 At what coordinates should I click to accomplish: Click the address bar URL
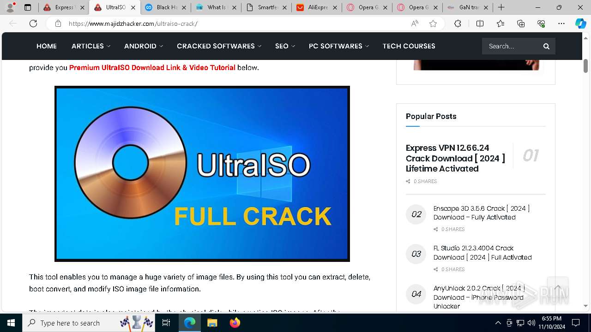pos(133,24)
